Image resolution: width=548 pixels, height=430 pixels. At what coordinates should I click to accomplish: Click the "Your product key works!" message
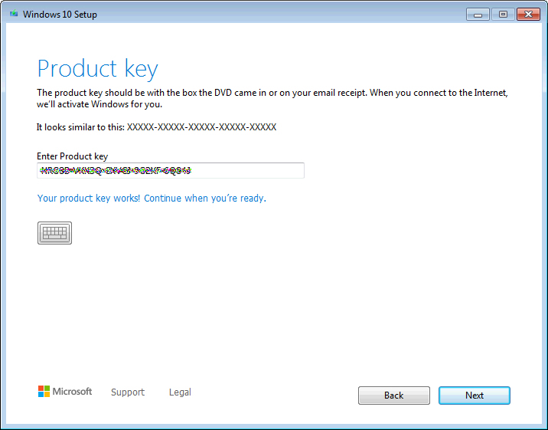click(152, 198)
